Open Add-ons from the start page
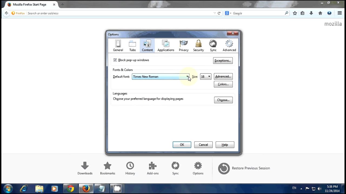The image size is (346, 194). click(x=153, y=168)
